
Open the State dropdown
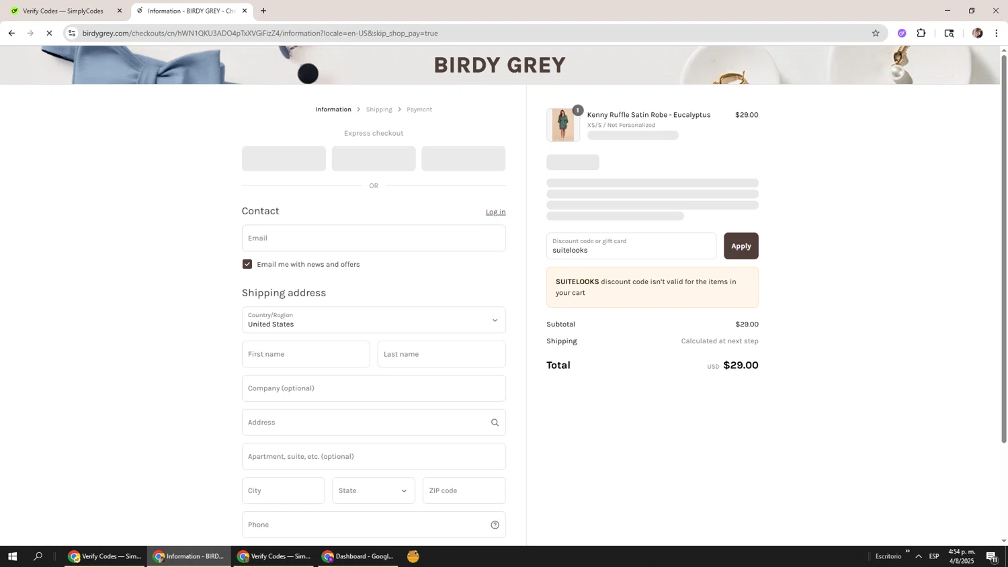click(x=374, y=490)
